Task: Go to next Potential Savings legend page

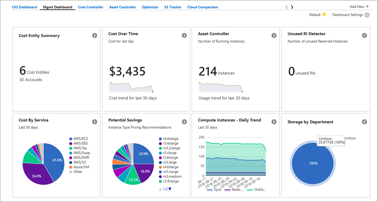Action: click(170, 189)
